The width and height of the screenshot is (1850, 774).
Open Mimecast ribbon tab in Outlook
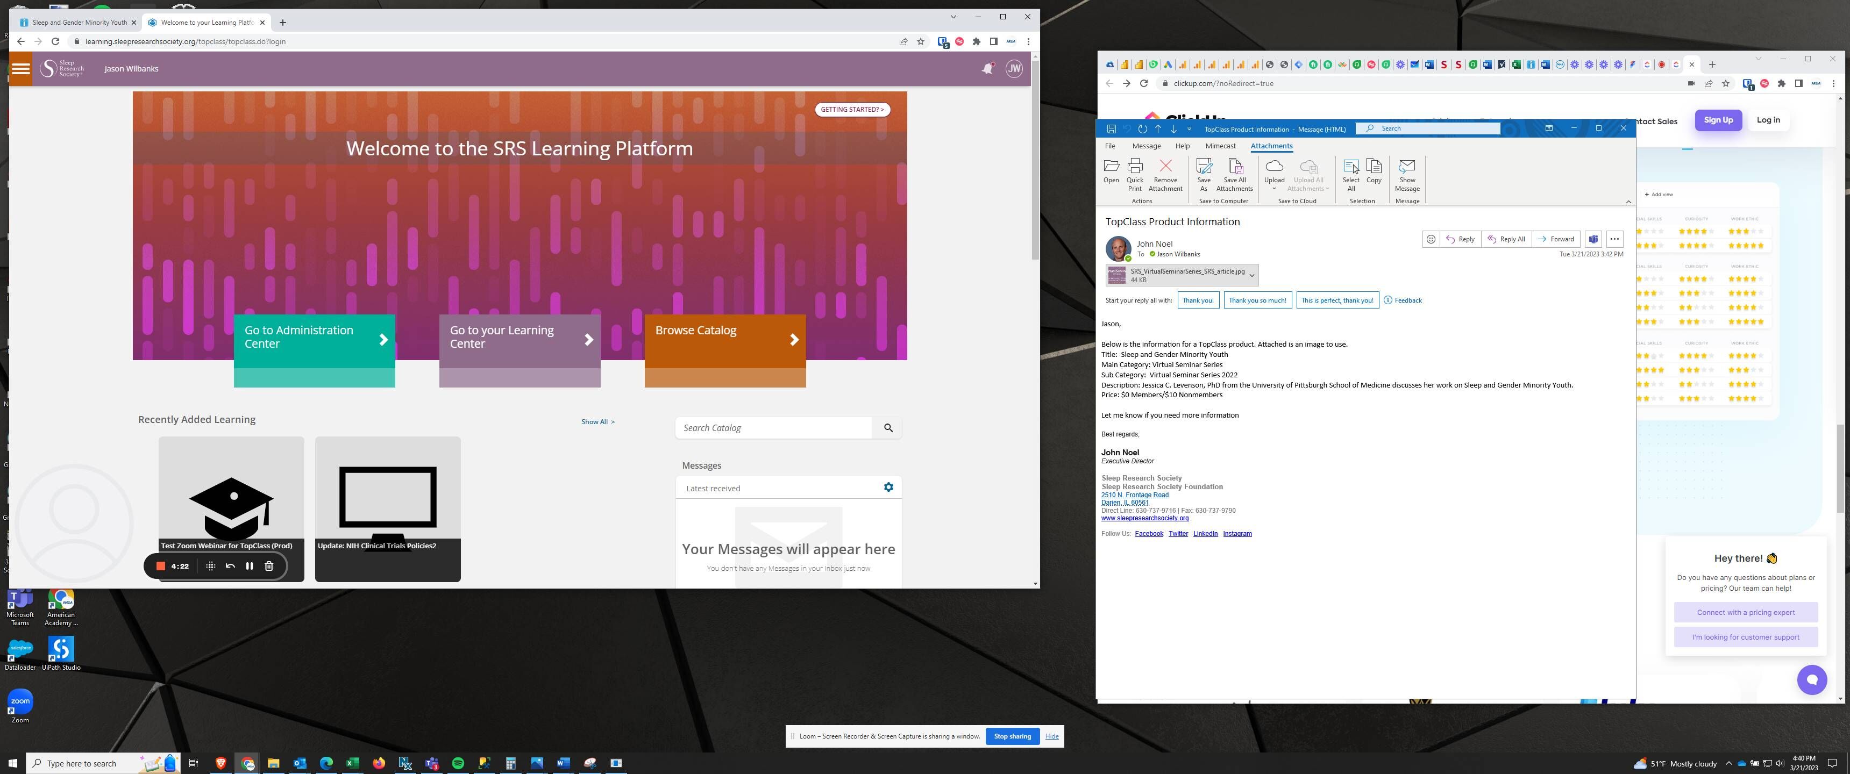pyautogui.click(x=1220, y=146)
